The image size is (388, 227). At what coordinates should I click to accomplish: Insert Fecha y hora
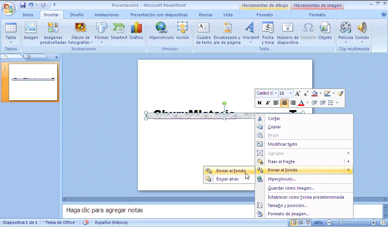coord(268,33)
